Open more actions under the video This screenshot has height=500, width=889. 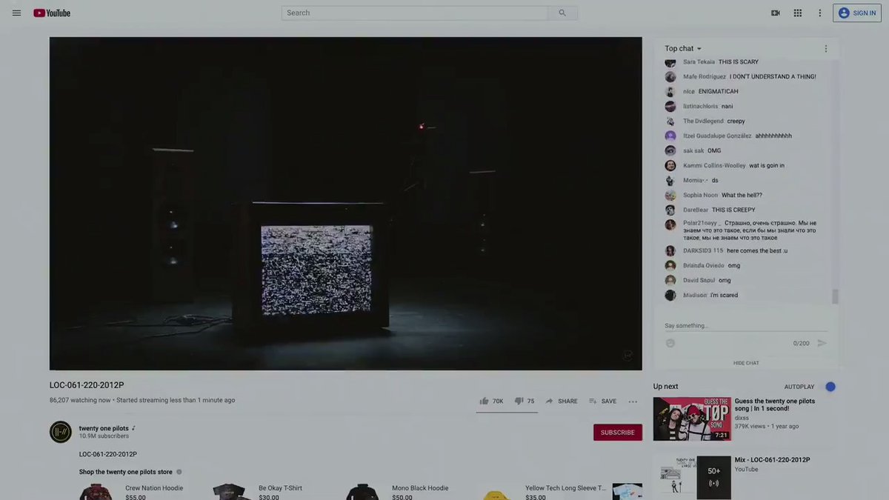pyautogui.click(x=633, y=401)
